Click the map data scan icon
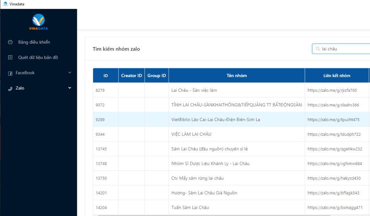The height and width of the screenshot is (216, 370). 10,58
